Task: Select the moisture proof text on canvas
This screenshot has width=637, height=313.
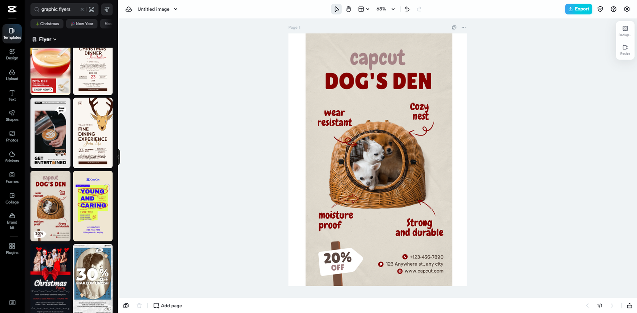Action: (x=336, y=220)
